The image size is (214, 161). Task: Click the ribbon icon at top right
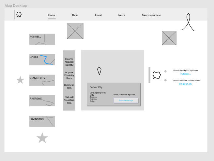tap(188, 22)
